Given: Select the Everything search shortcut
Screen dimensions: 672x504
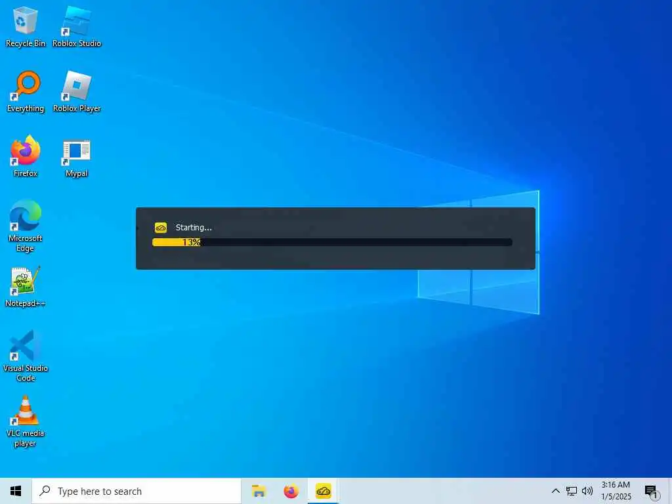Looking at the screenshot, I should 26,92.
